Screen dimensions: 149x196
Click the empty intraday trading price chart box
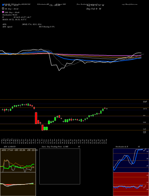pyautogui.click(x=60, y=166)
